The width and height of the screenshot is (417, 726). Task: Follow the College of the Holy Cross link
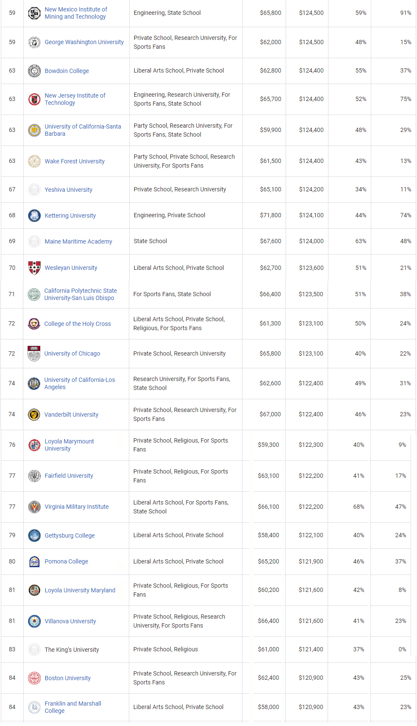(x=78, y=324)
